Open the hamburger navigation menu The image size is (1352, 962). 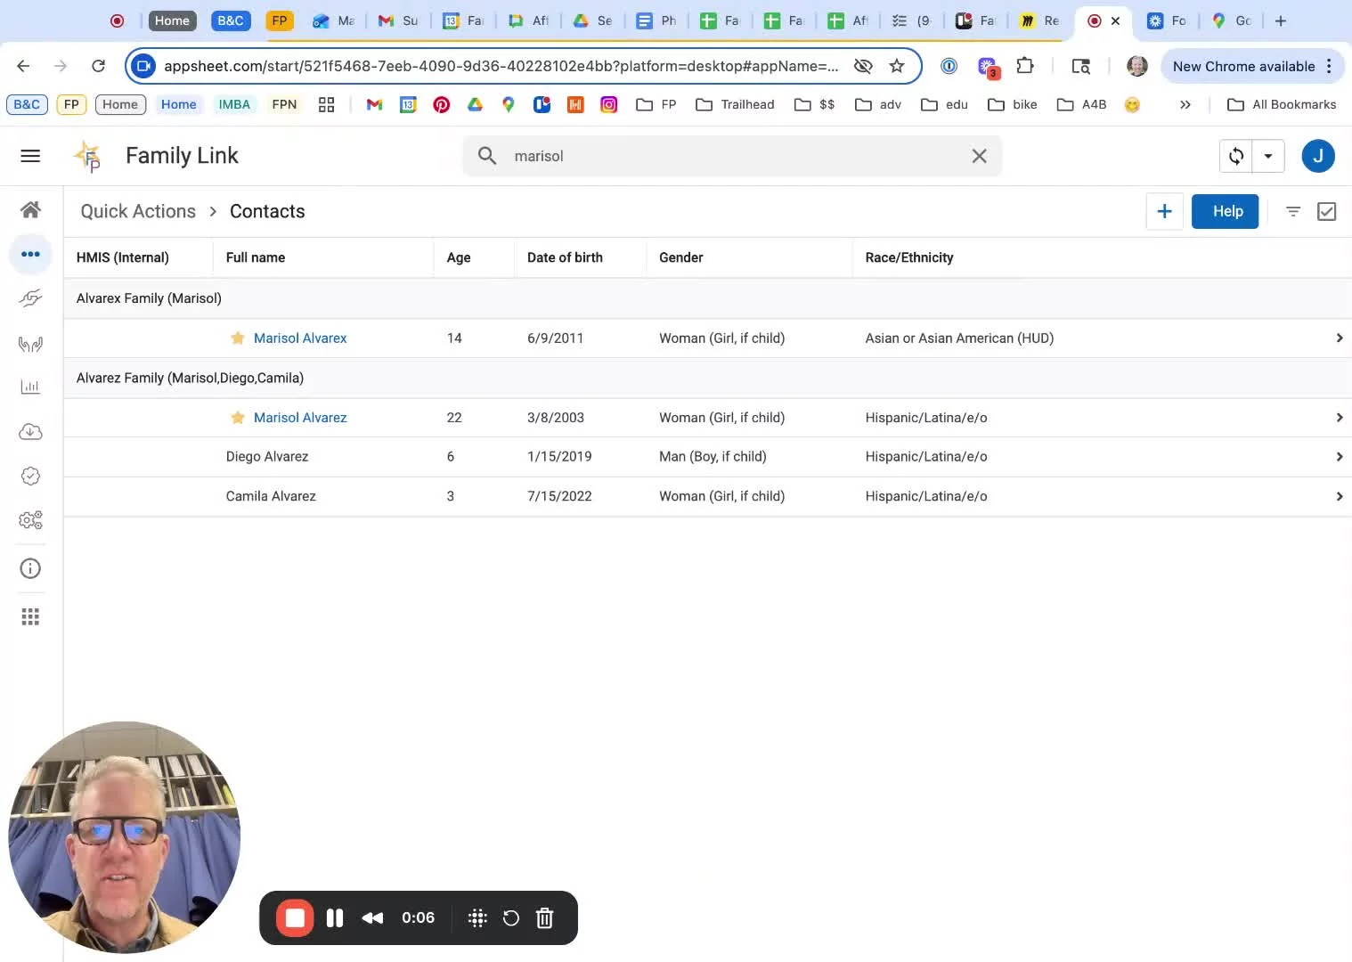pos(30,156)
